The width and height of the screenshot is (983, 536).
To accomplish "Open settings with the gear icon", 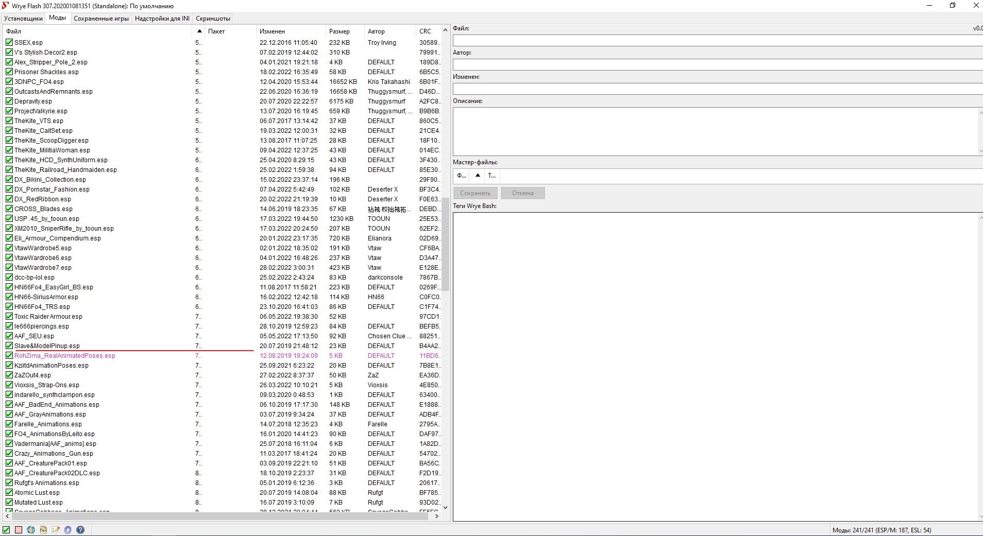I will [x=68, y=530].
